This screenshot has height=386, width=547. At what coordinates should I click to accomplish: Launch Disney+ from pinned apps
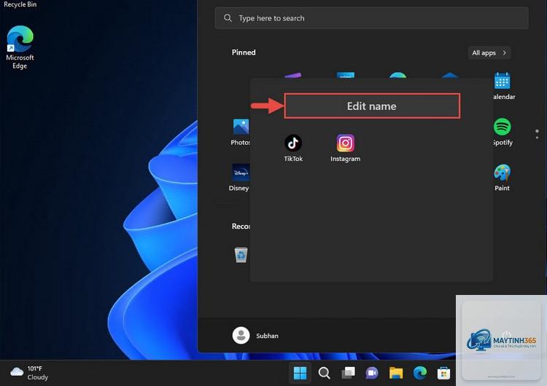point(239,177)
